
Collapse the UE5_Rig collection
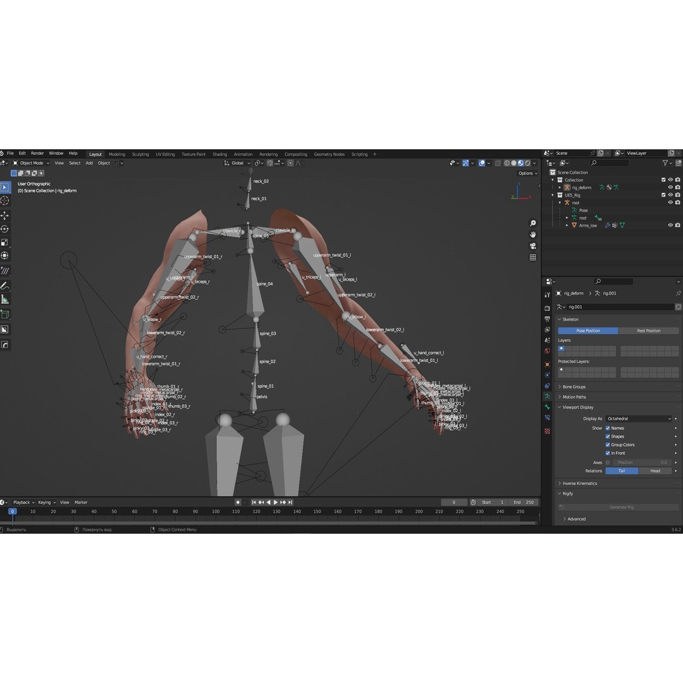pyautogui.click(x=553, y=195)
